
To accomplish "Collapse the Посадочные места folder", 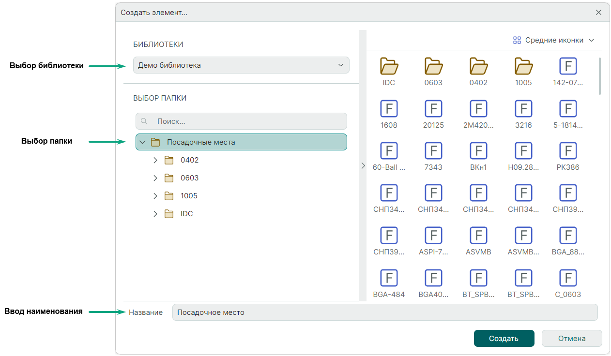I will (142, 142).
